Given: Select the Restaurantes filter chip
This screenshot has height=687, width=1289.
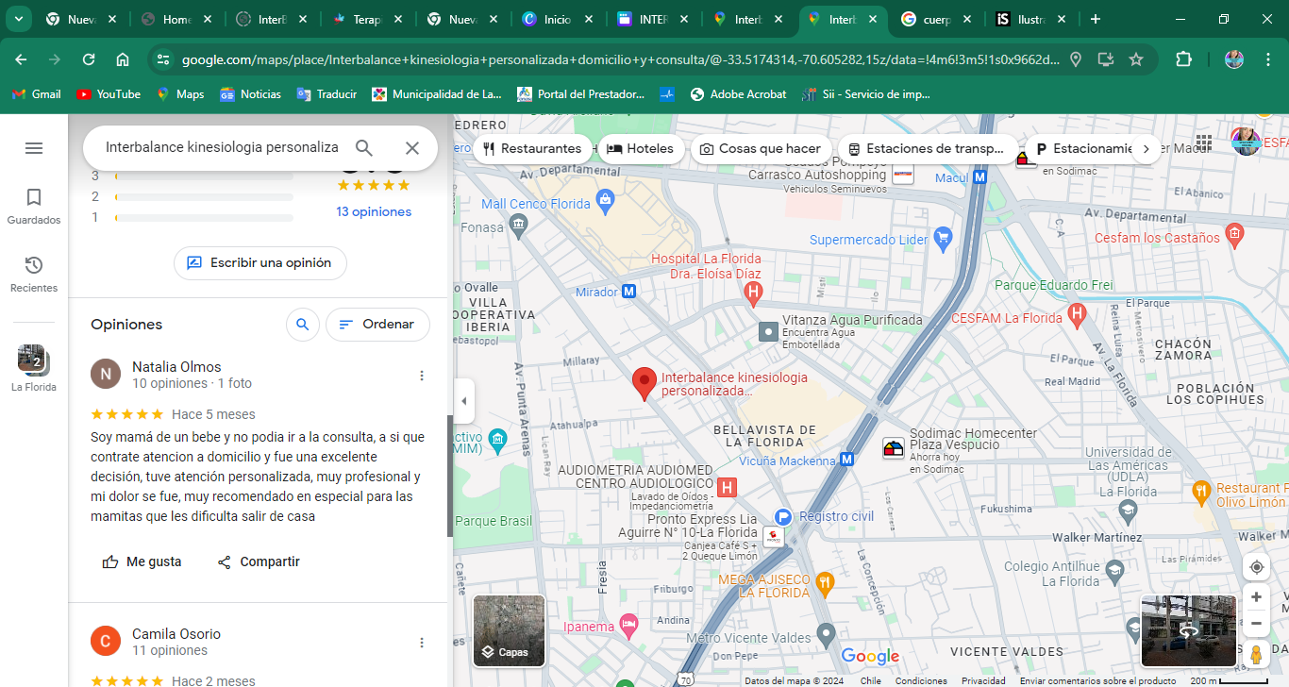Looking at the screenshot, I should pyautogui.click(x=532, y=149).
